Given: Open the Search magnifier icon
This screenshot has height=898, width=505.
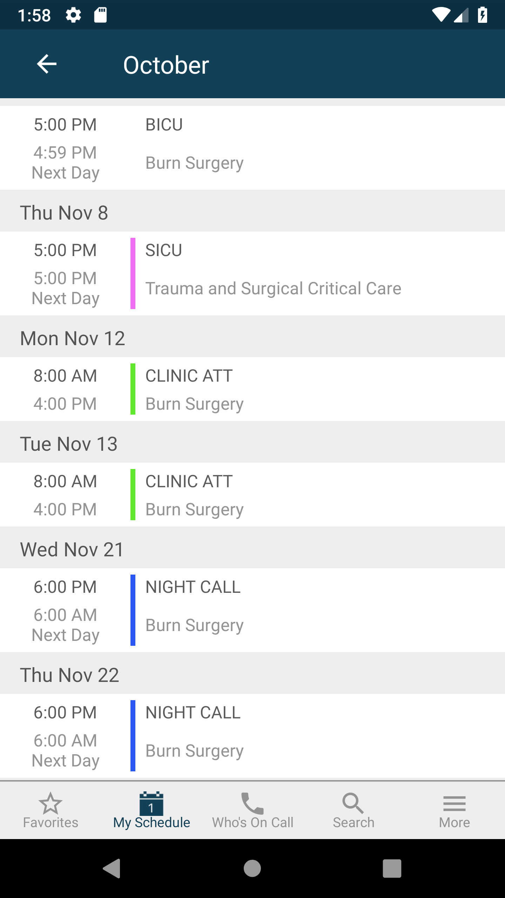Looking at the screenshot, I should point(353,803).
